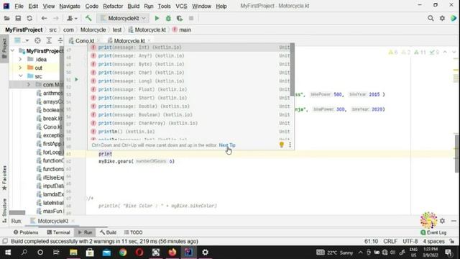The image size is (460, 259).
Task: Open the Favorites side tab
Action: click(4, 178)
